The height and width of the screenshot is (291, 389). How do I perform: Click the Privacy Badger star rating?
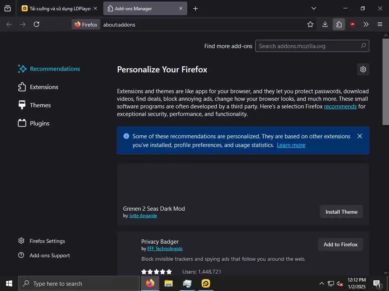(157, 272)
